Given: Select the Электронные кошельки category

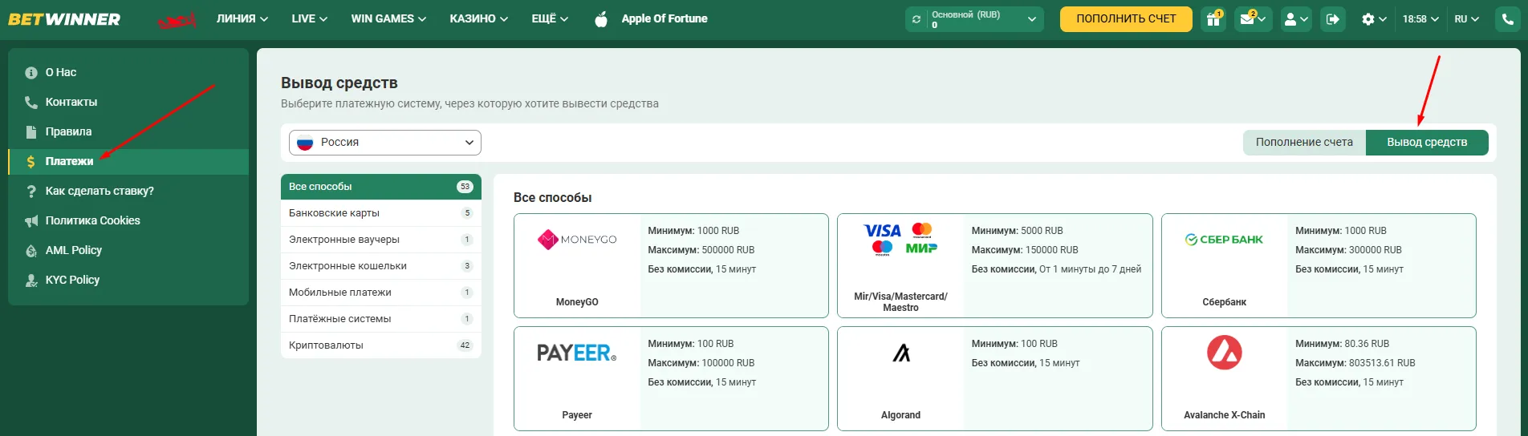Looking at the screenshot, I should coord(381,266).
